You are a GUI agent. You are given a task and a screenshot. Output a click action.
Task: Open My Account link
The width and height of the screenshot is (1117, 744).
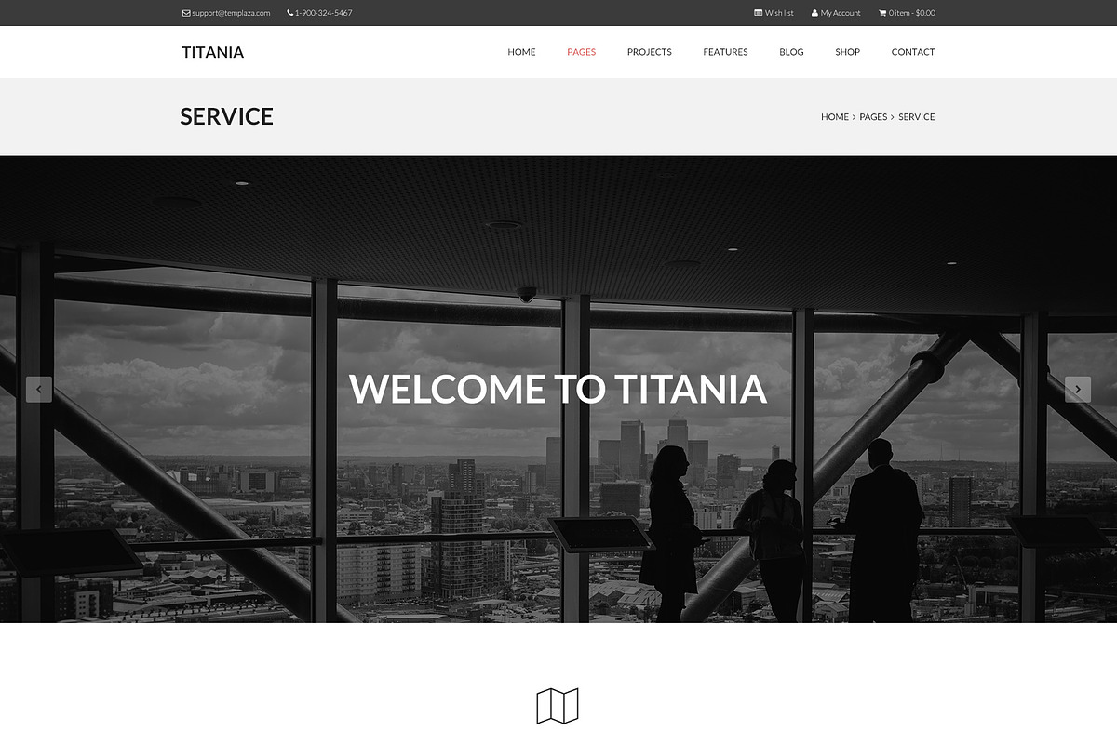[841, 13]
